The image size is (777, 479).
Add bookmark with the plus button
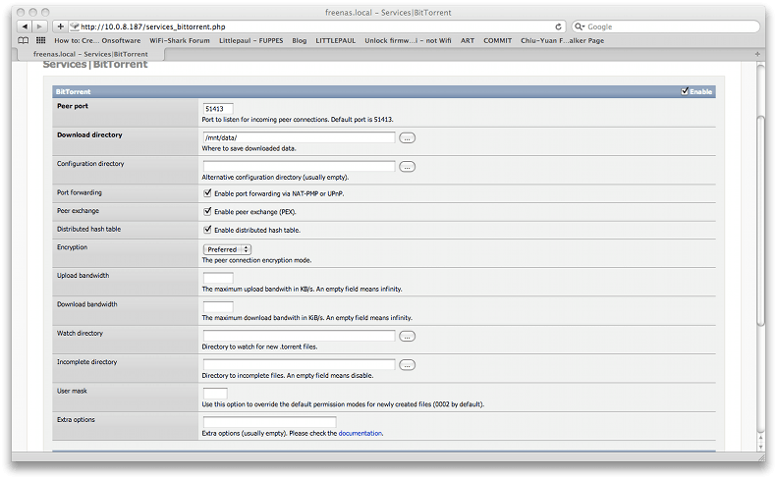[61, 27]
